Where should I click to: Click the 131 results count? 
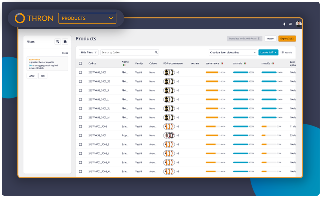[x=286, y=52]
